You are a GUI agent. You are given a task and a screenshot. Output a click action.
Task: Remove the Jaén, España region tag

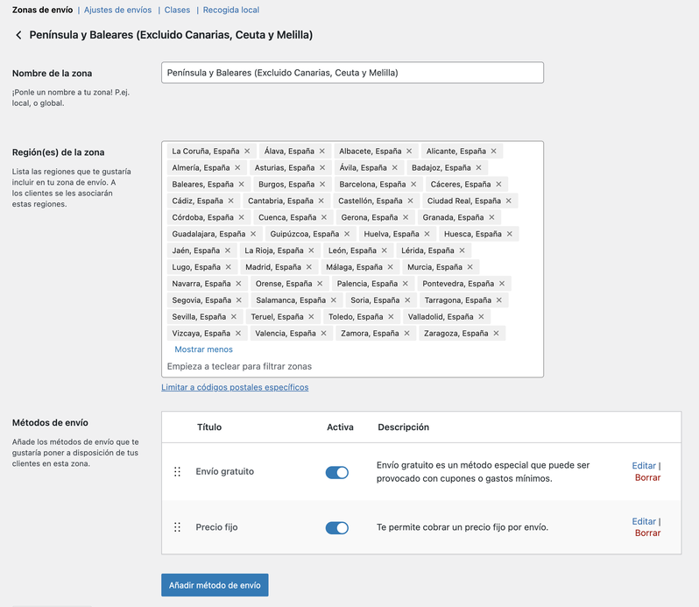[x=228, y=251]
